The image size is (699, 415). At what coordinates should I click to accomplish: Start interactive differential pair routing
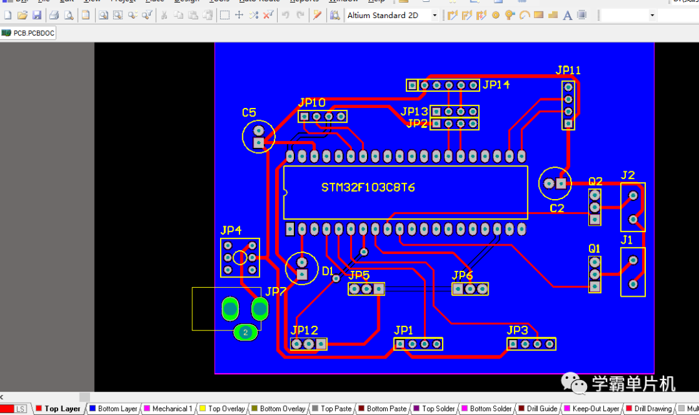481,16
